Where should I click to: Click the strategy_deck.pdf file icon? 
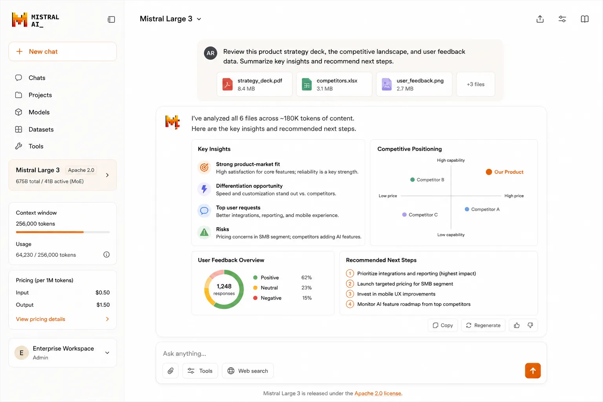point(228,84)
